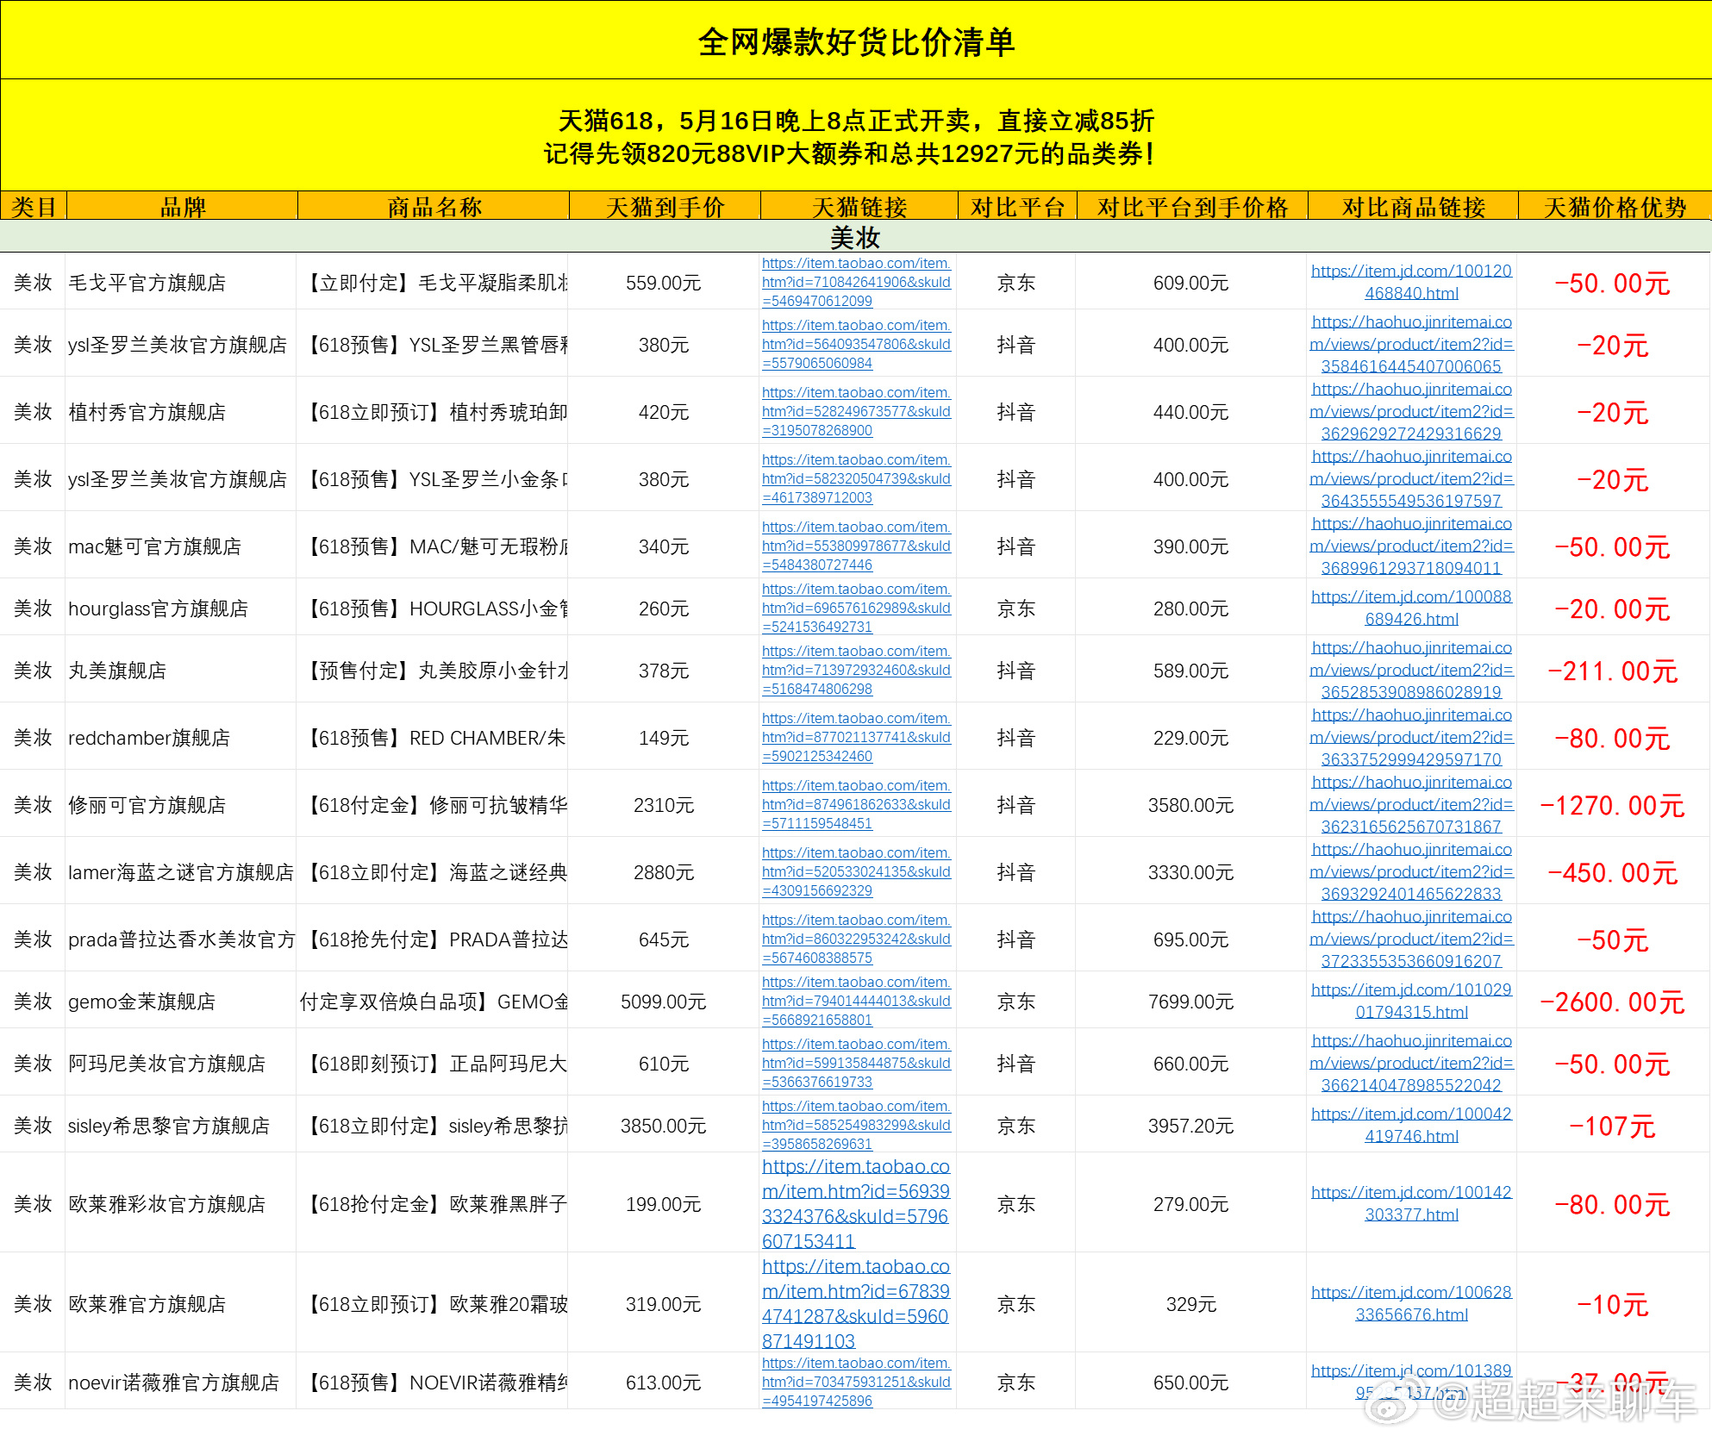Open 植村秀 Douyin comparison link
1712x1442 pixels.
(1411, 411)
